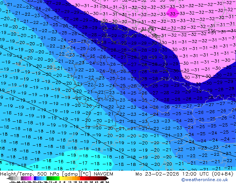Viewport: 236px width, 183px height.
Task: Click the bright red legend segment
Action: (81, 179)
